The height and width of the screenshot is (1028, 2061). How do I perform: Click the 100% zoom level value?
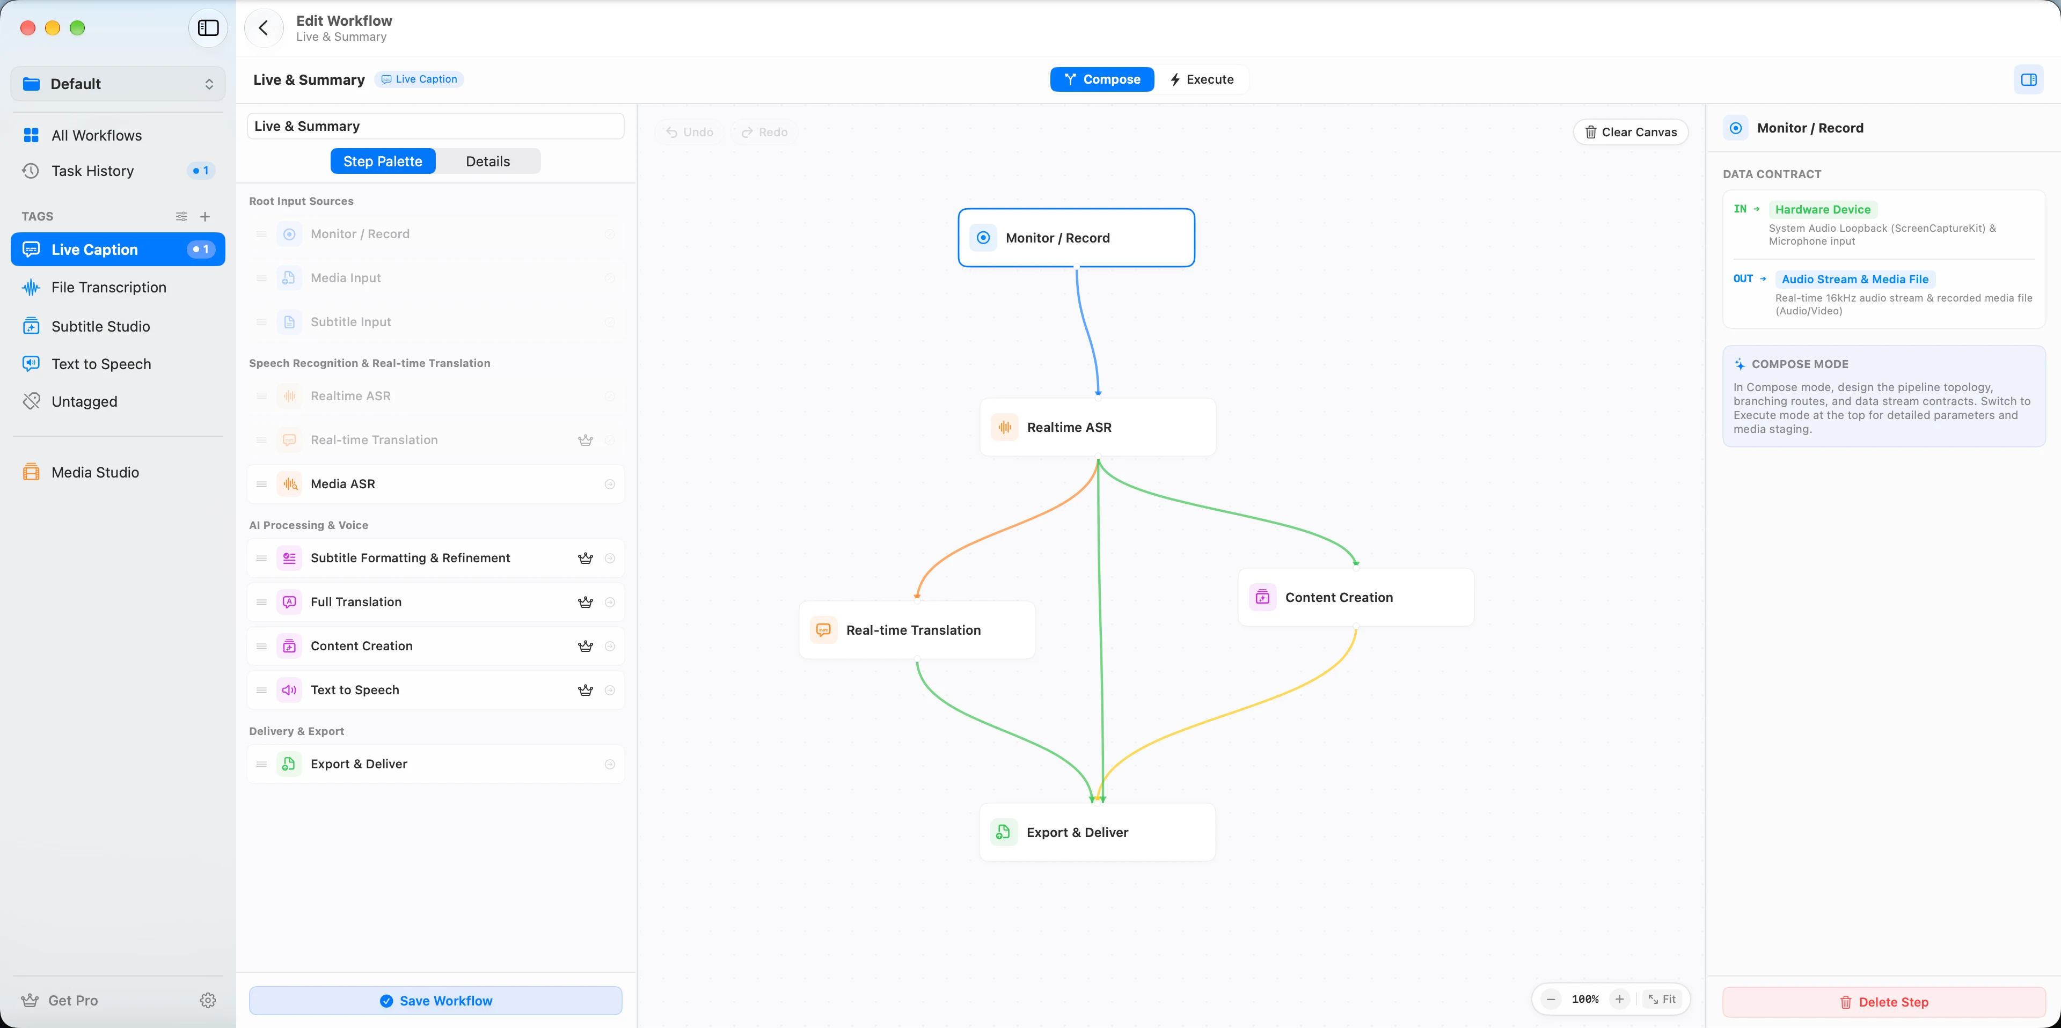pos(1585,998)
